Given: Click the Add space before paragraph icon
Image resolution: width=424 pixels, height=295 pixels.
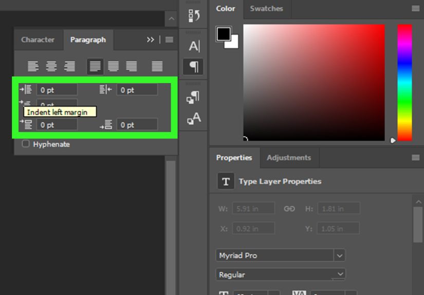Looking at the screenshot, I should pos(26,125).
